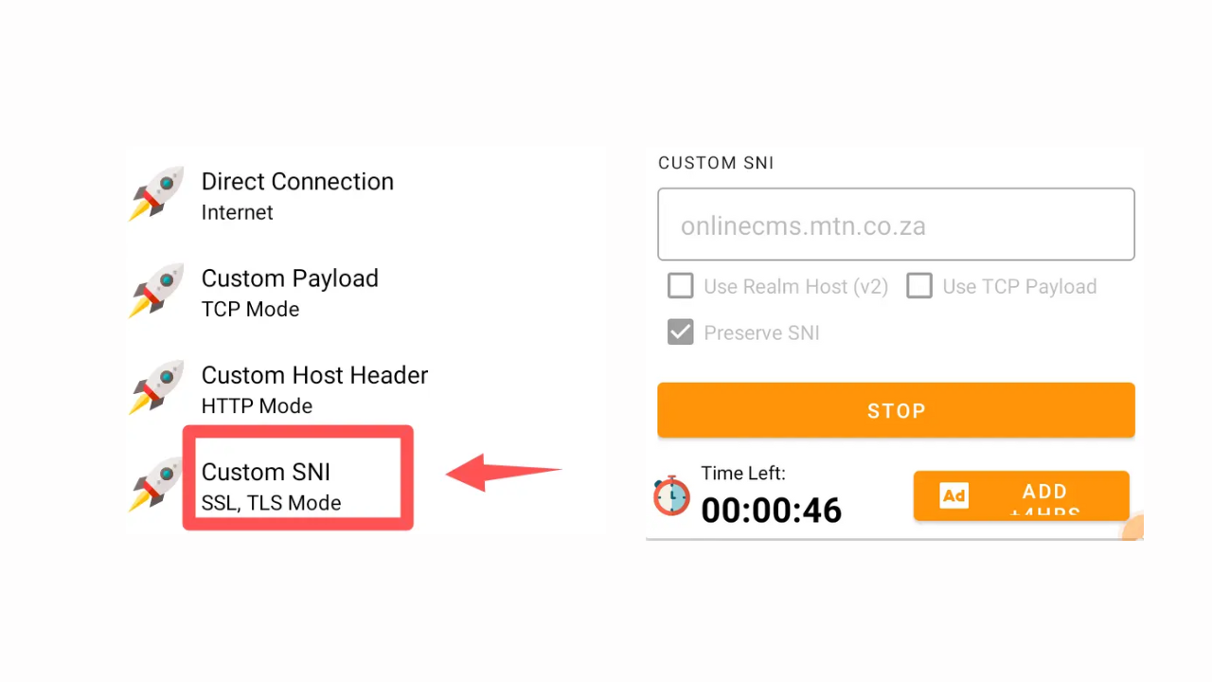Enable the Use Realm Host (v2) checkbox
This screenshot has height=682, width=1212.
(x=680, y=286)
